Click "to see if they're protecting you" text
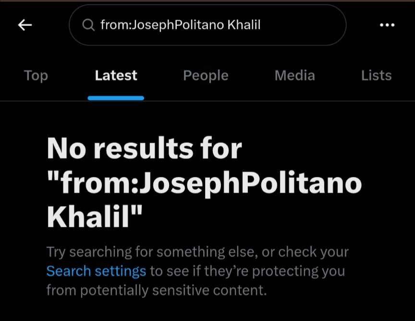 tap(247, 271)
